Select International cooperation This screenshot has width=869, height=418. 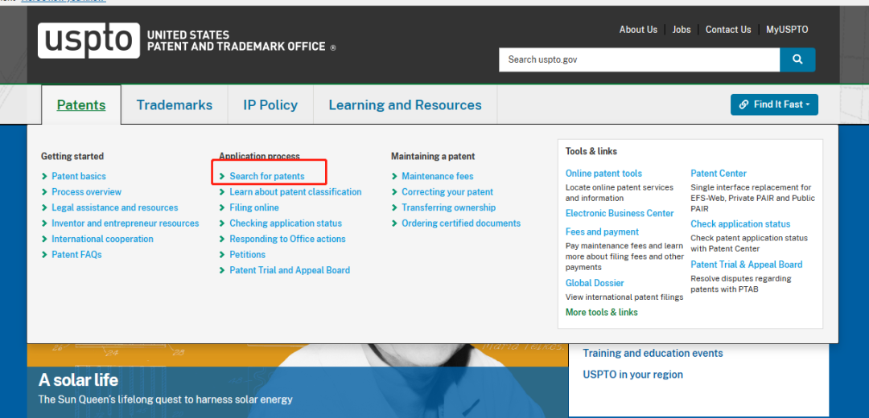point(102,239)
